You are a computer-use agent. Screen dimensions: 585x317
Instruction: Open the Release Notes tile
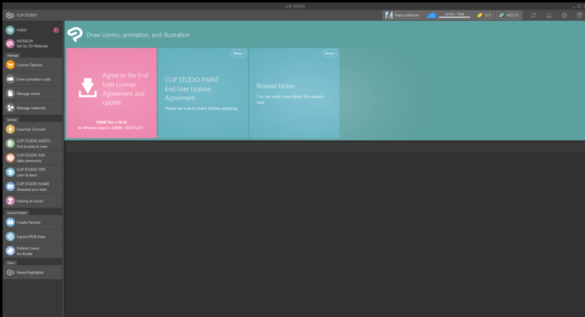(294, 93)
